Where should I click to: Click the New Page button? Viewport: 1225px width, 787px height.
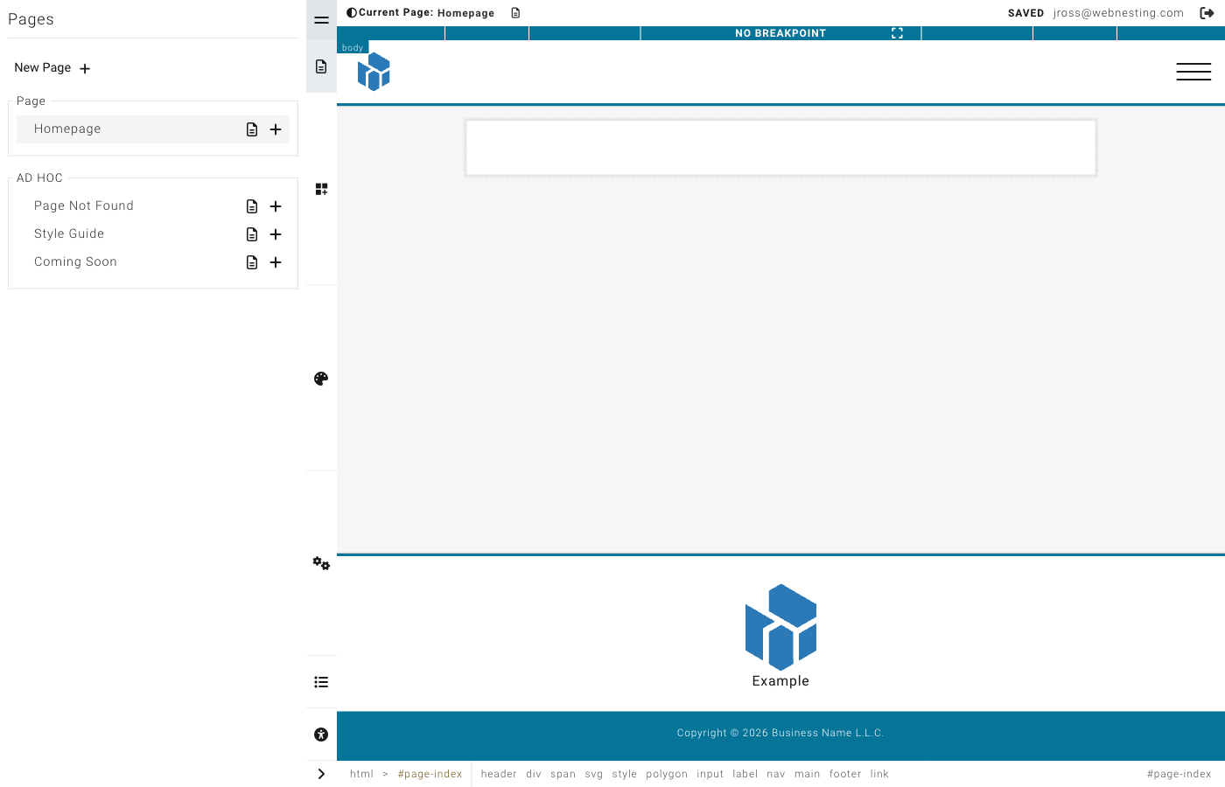click(52, 68)
